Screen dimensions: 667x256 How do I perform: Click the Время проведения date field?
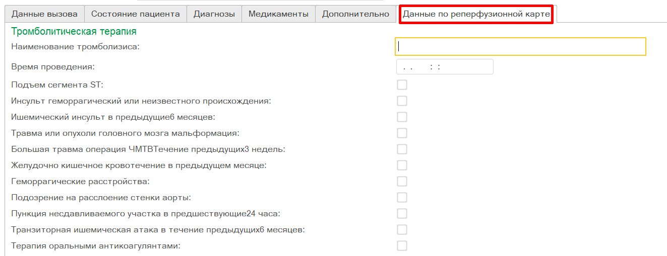point(445,67)
